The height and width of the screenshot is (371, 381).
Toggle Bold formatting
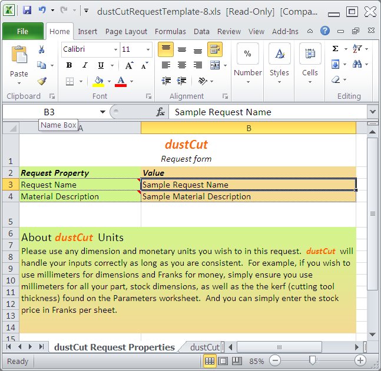(x=69, y=65)
